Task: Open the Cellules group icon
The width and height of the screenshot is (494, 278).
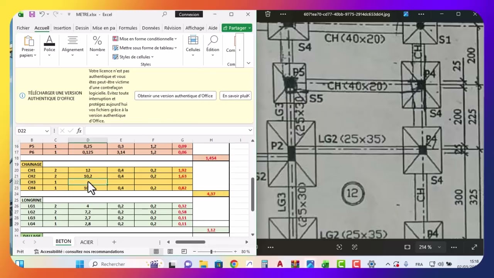Action: [x=193, y=46]
